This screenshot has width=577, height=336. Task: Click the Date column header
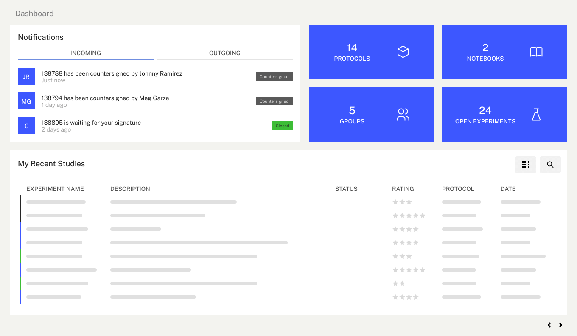[508, 189]
